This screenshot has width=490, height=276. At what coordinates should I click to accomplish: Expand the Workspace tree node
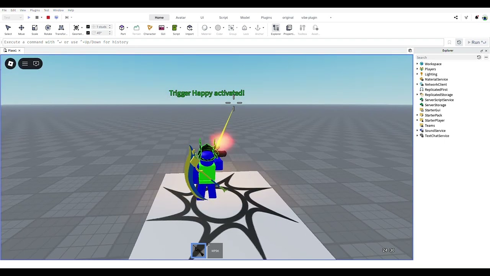[417, 64]
